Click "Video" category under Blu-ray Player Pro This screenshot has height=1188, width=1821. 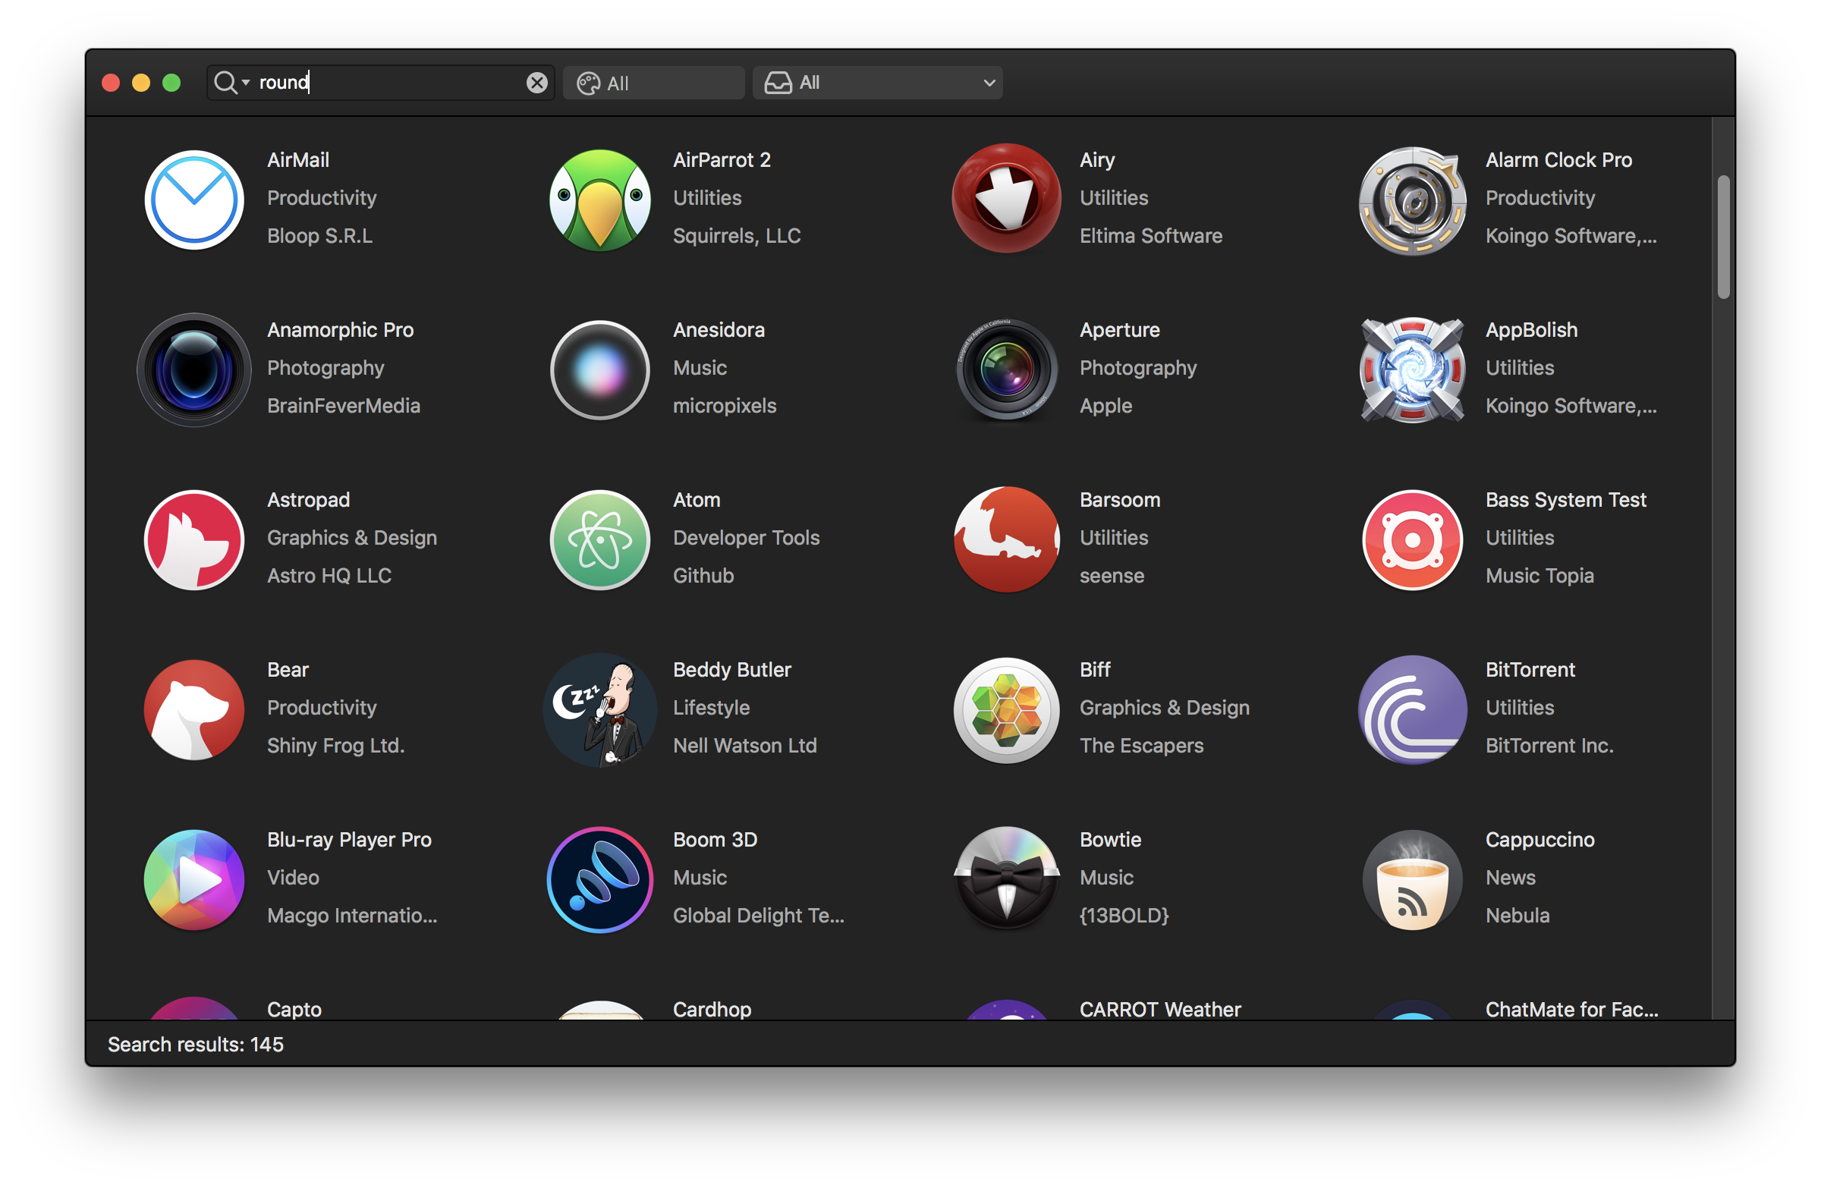pos(293,878)
